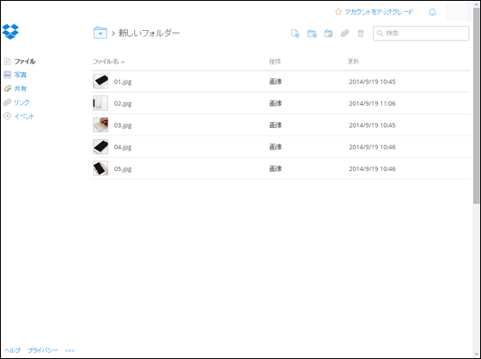This screenshot has width=481, height=359.
Task: Click the ヘルプ link
Action: click(12, 350)
